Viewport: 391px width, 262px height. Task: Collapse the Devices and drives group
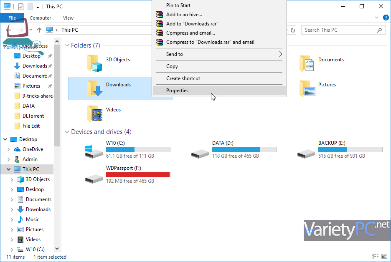coord(67,132)
